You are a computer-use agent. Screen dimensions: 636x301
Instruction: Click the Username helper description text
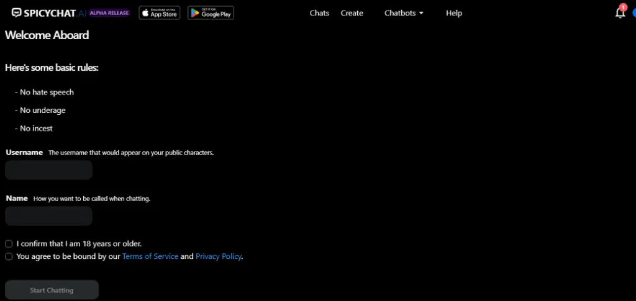pos(131,153)
